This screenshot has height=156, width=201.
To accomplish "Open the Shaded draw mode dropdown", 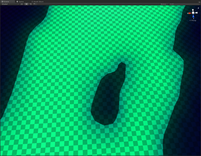I will tap(10, 4).
